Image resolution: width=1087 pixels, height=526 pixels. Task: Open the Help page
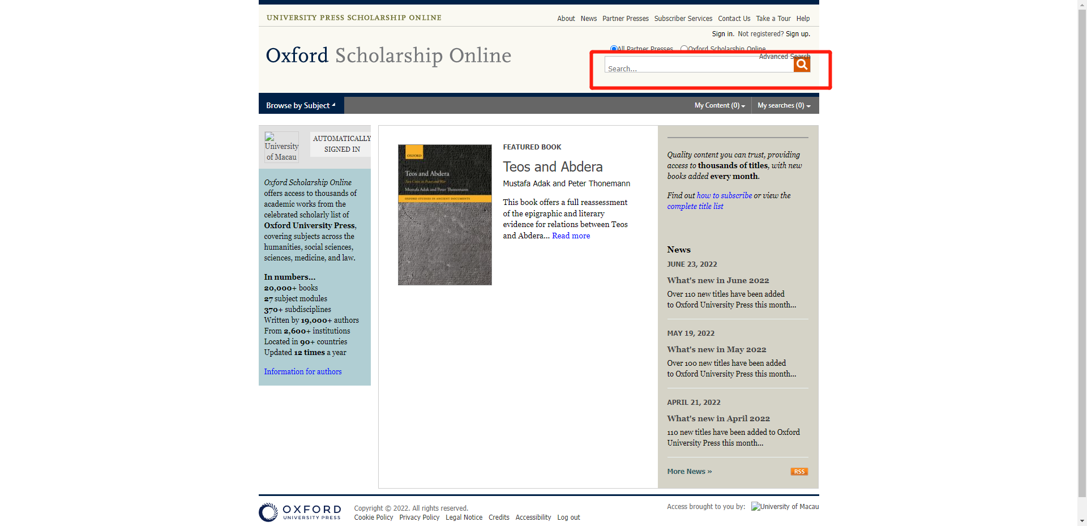pos(803,19)
